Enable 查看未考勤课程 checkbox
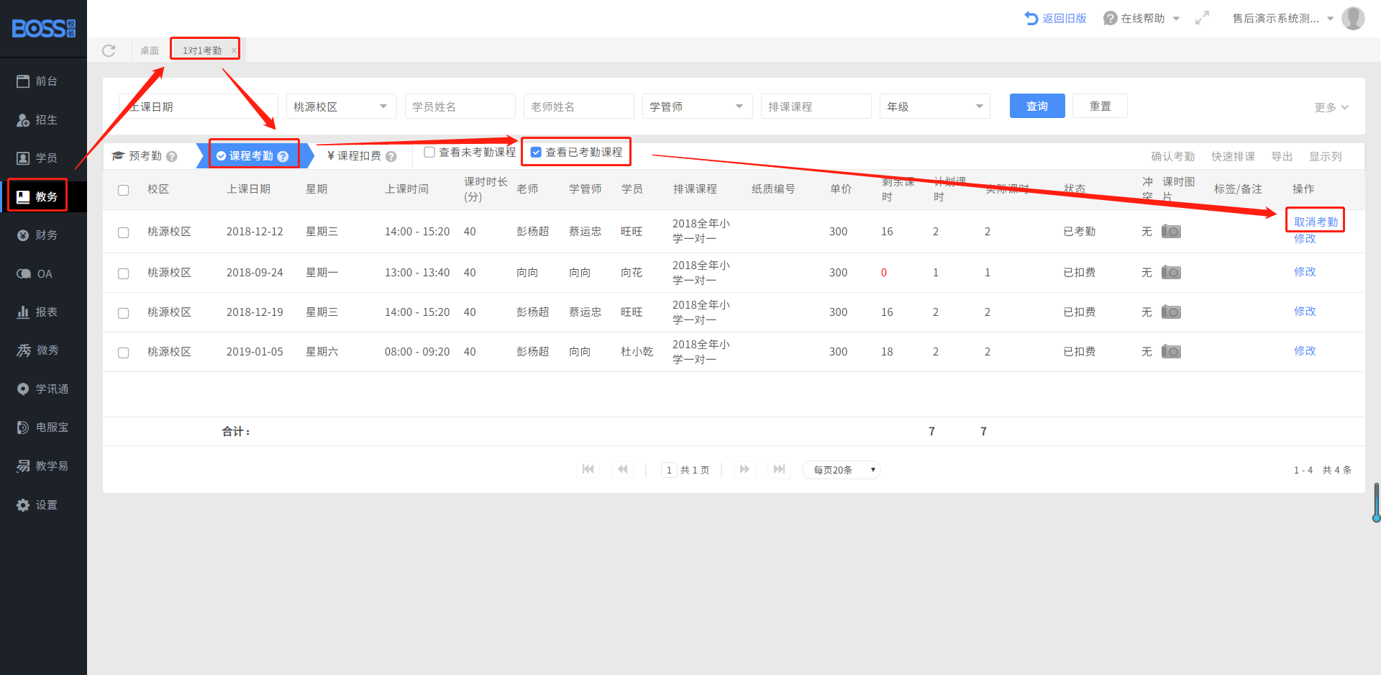This screenshot has width=1381, height=675. pos(429,152)
